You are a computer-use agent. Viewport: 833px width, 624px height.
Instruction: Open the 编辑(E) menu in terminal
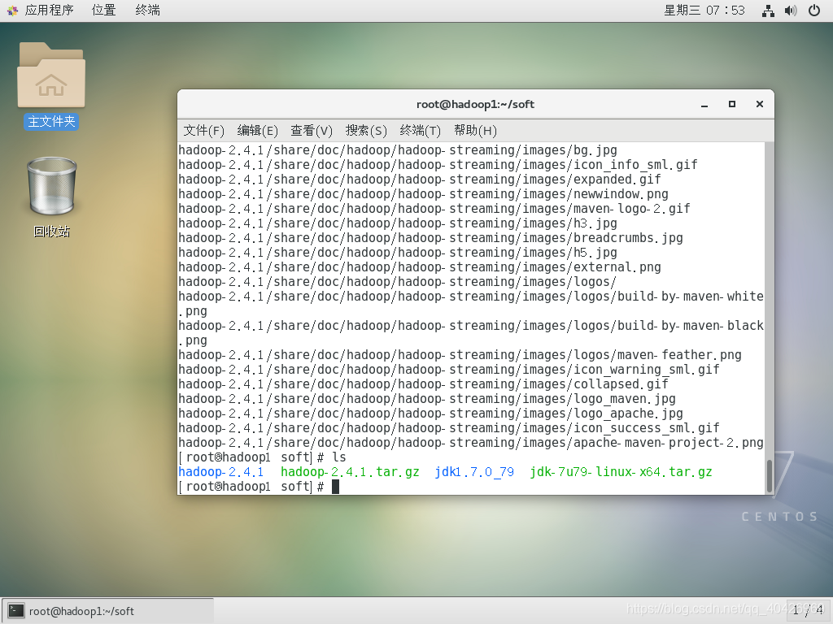[x=258, y=131]
